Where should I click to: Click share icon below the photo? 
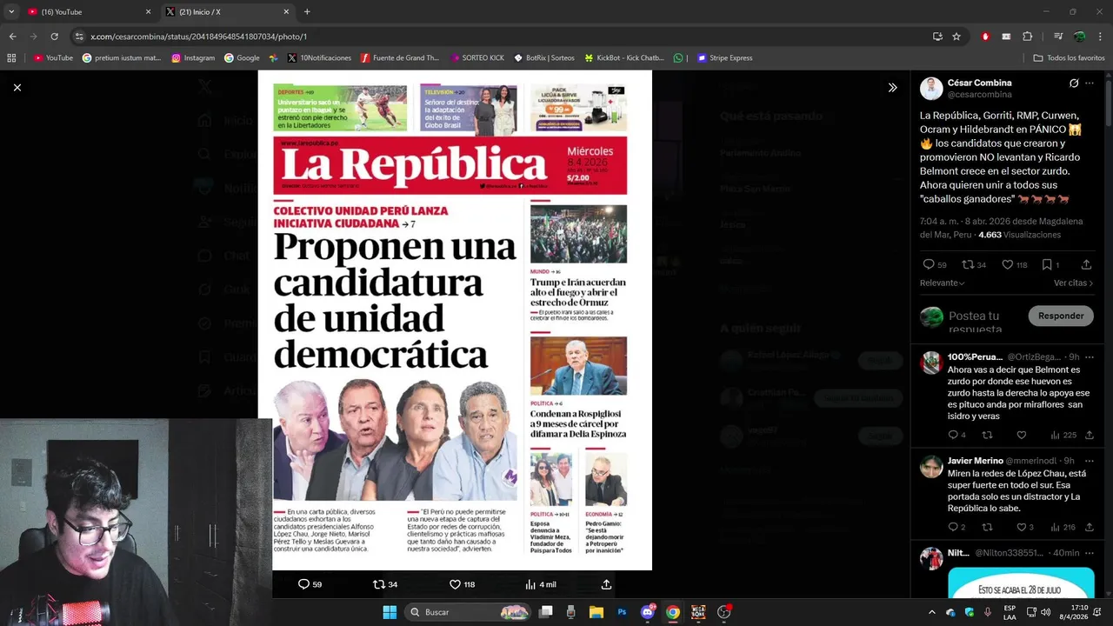pos(606,584)
